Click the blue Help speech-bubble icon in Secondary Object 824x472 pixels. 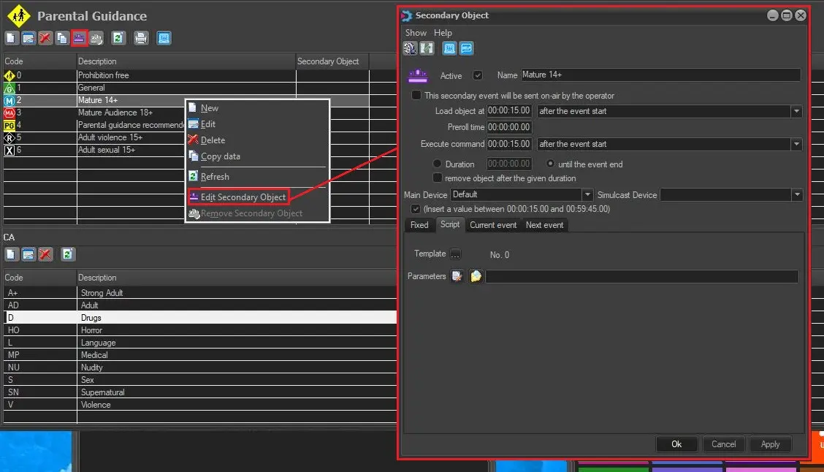pyautogui.click(x=466, y=48)
